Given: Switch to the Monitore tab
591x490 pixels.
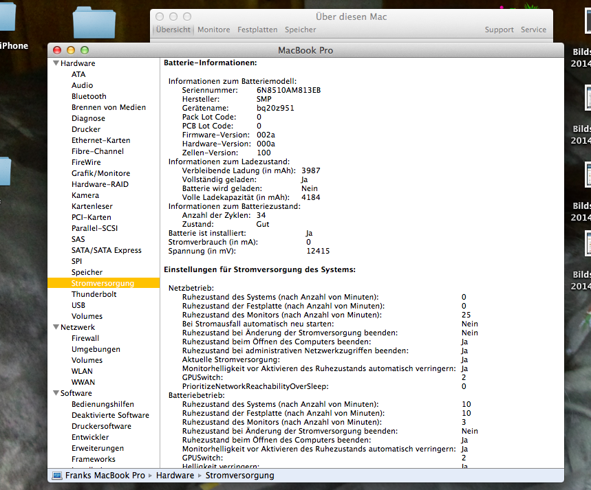Looking at the screenshot, I should [213, 30].
